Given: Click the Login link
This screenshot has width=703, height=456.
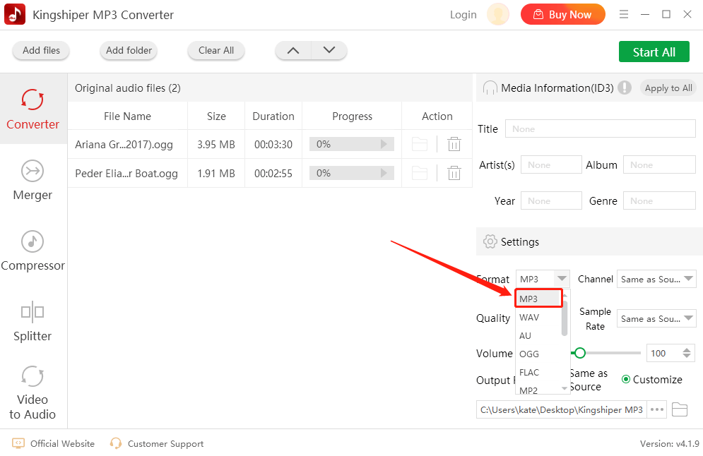Looking at the screenshot, I should 463,15.
